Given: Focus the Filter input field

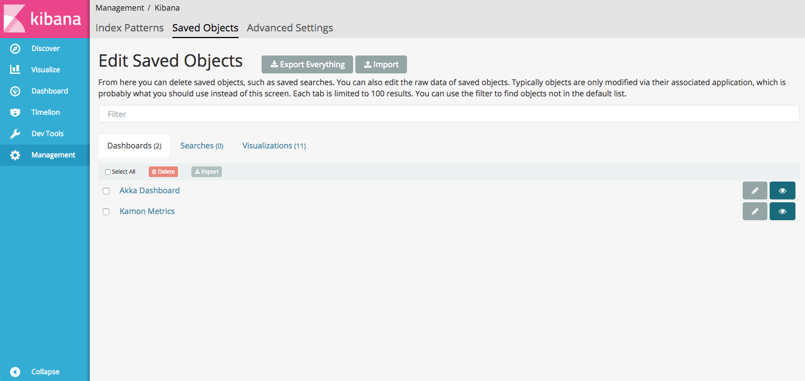Looking at the screenshot, I should tap(449, 114).
